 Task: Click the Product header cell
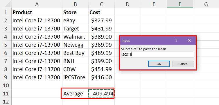tap(37, 12)
